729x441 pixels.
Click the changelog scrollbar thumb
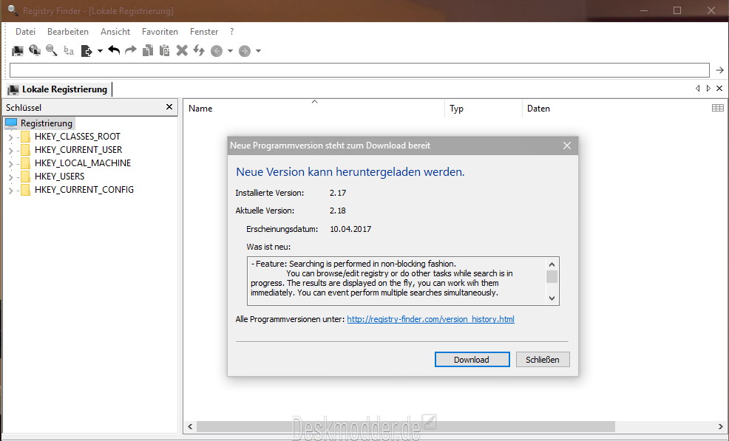[x=552, y=276]
